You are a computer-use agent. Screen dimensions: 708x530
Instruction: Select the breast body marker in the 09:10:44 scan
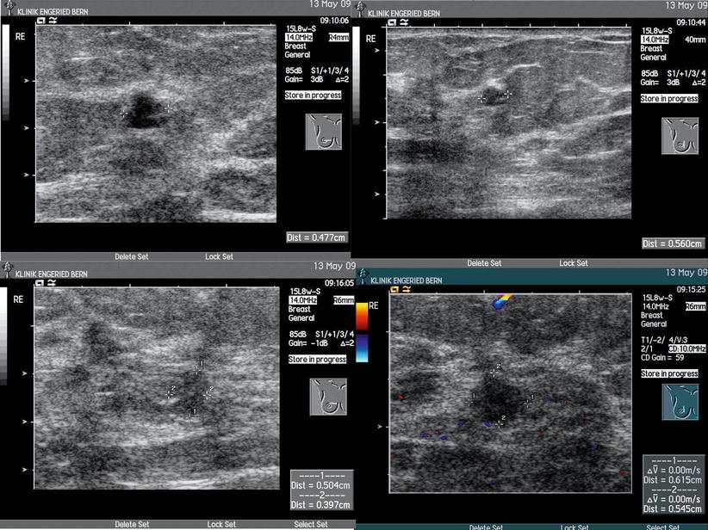point(680,136)
